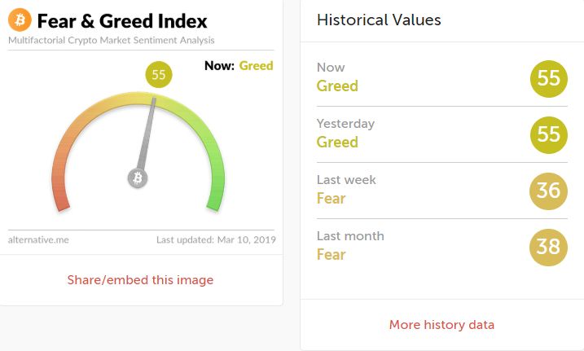Click the Now: Greed status text
The image size is (584, 351).
(x=239, y=65)
